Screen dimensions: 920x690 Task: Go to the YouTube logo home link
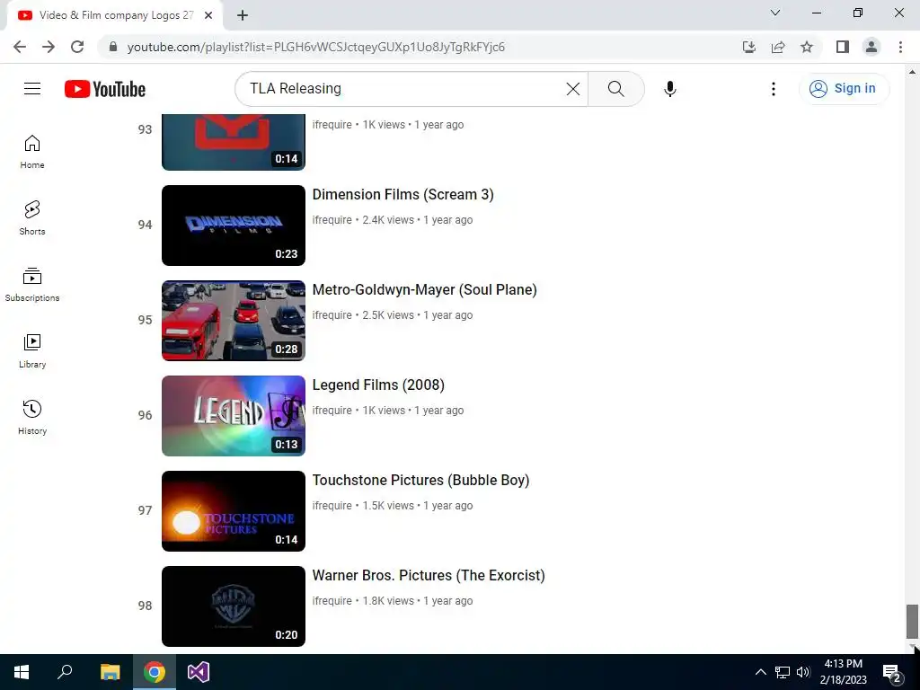(105, 89)
